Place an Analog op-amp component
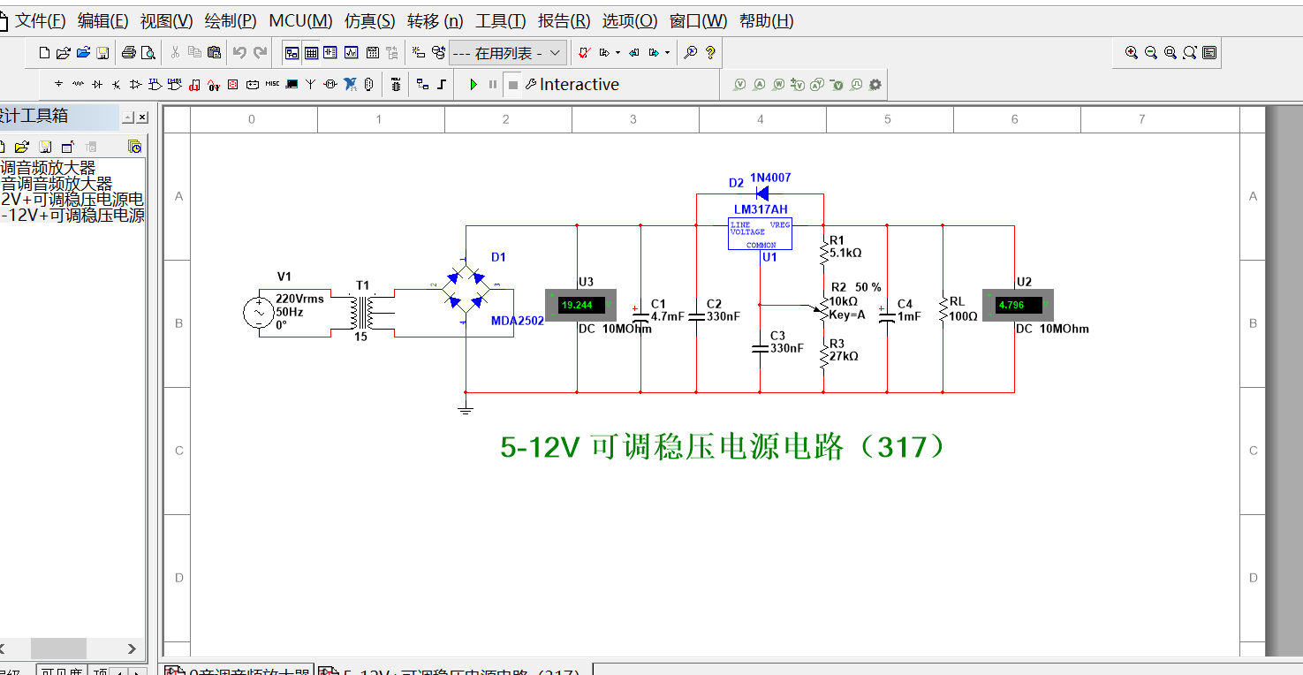Screen dimensions: 1303x675 135,85
